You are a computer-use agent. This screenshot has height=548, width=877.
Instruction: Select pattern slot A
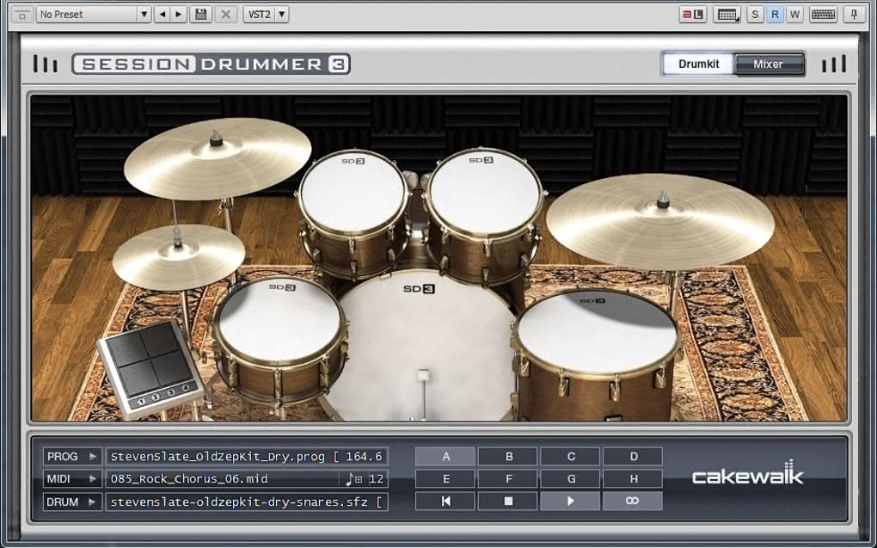tap(445, 456)
